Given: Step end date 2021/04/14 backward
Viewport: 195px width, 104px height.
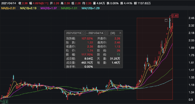Looking at the screenshot, I should click(105, 33).
